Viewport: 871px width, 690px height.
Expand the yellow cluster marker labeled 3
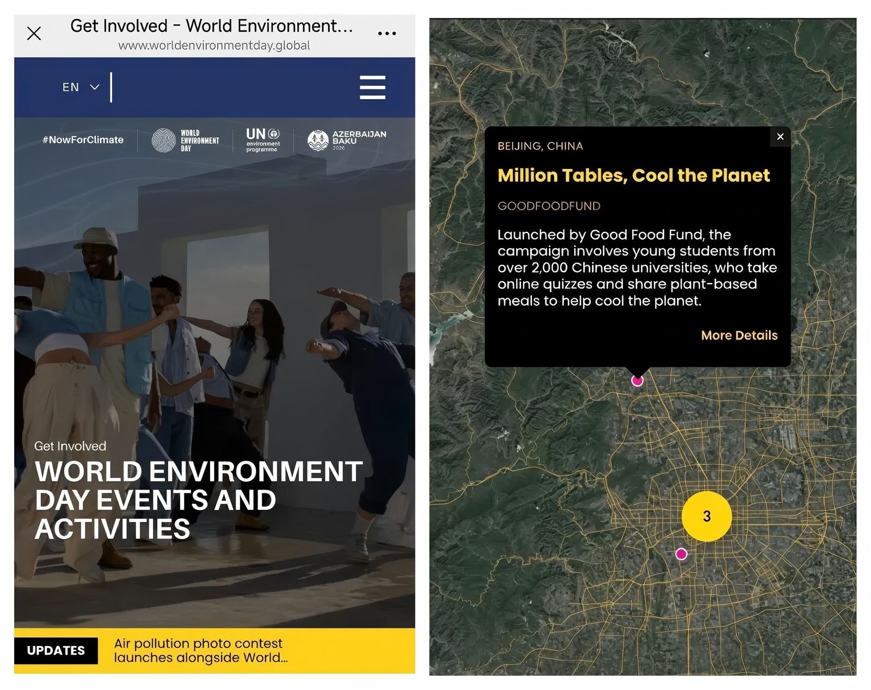[707, 516]
